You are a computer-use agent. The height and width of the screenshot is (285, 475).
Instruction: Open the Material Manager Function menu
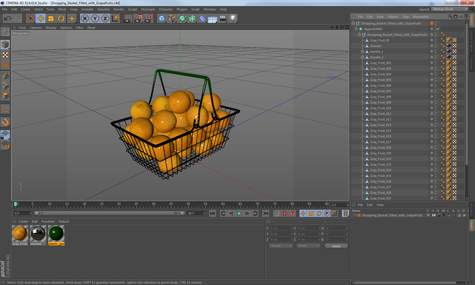point(48,222)
